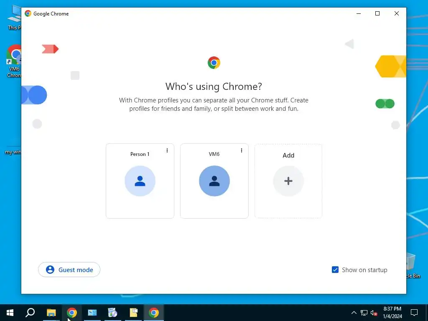Click first Chrome icon in taskbar
Viewport: 428px width, 321px height.
click(x=71, y=313)
